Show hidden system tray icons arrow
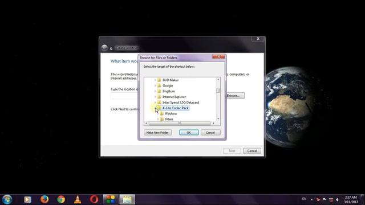Screen dimensions: 365x205 coord(312,199)
